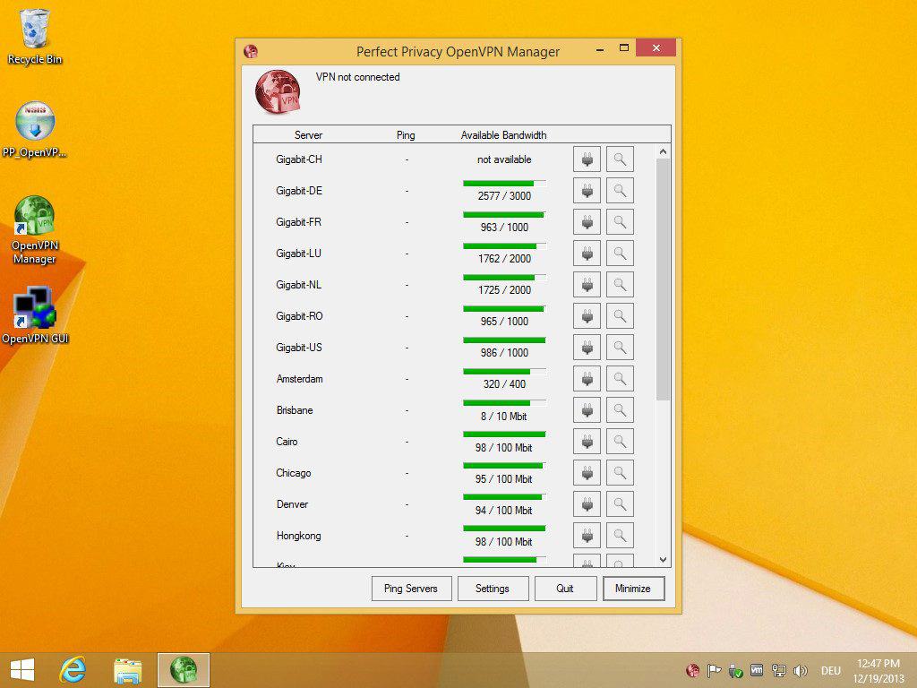Click the Ping Servers button
The height and width of the screenshot is (688, 917).
[x=411, y=589]
